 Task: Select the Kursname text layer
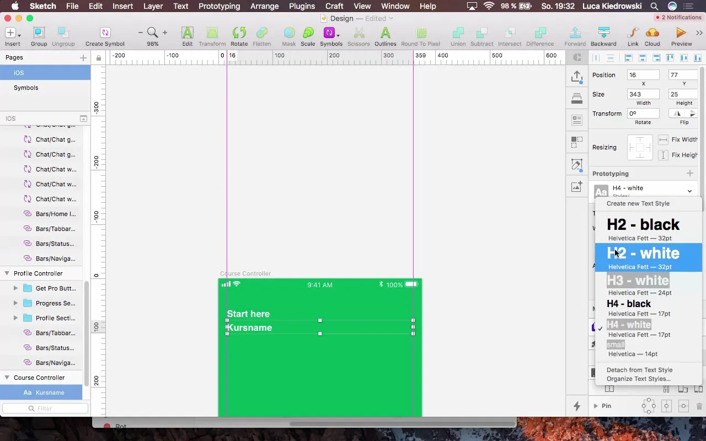pos(41,392)
